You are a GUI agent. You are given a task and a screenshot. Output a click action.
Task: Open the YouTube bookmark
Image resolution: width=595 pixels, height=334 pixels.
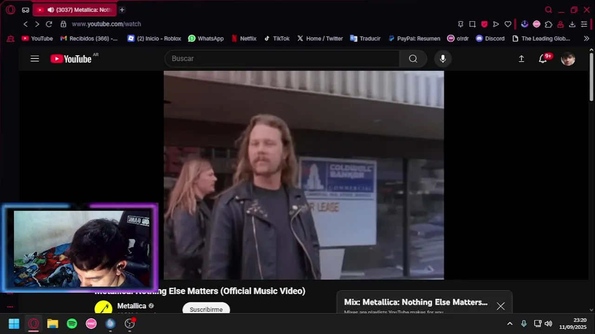(x=37, y=39)
